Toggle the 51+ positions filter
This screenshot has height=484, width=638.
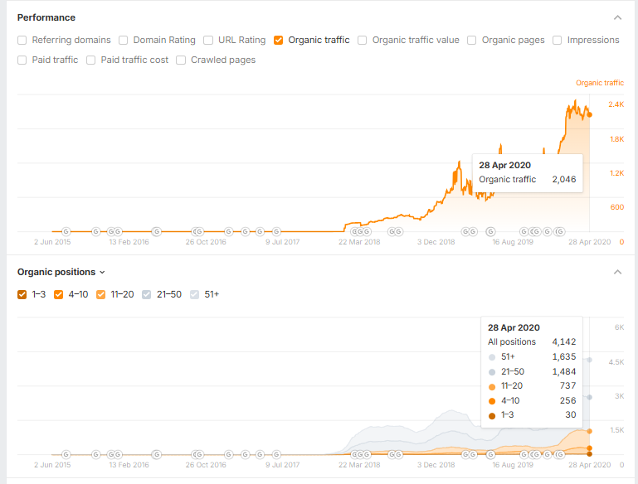(x=194, y=294)
